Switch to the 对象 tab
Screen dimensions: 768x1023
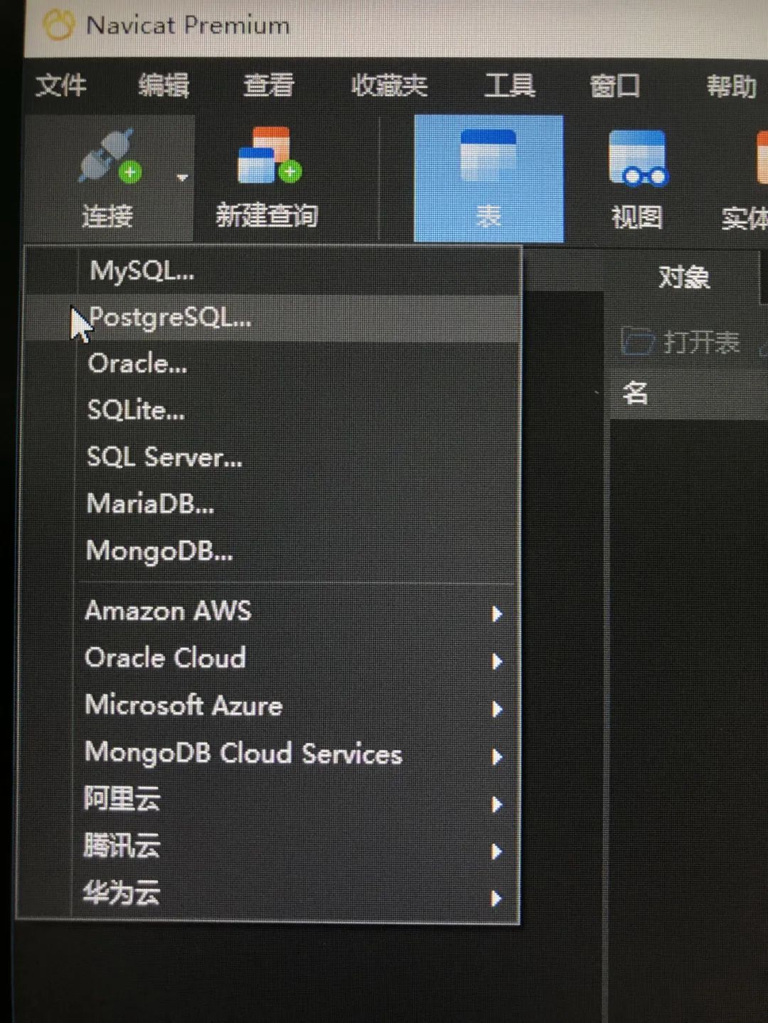pos(683,277)
